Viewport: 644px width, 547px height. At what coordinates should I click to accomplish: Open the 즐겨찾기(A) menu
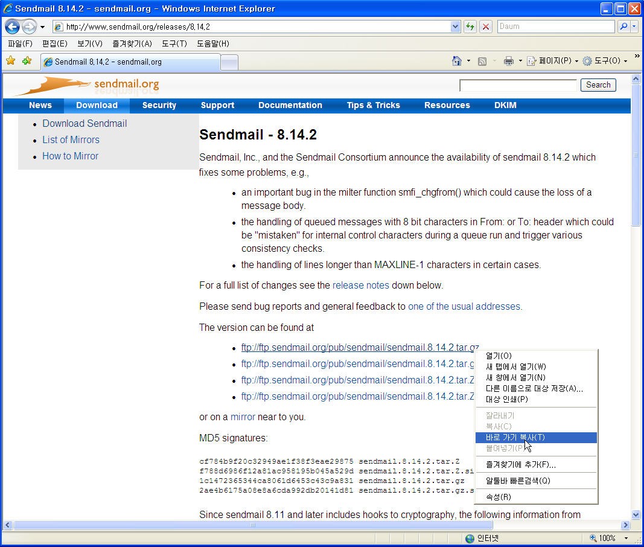(132, 43)
